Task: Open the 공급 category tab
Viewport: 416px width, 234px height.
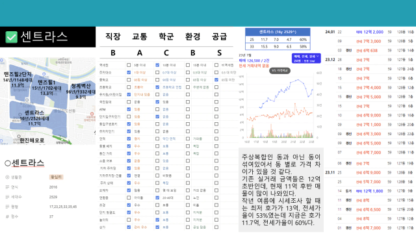Action: (219, 36)
